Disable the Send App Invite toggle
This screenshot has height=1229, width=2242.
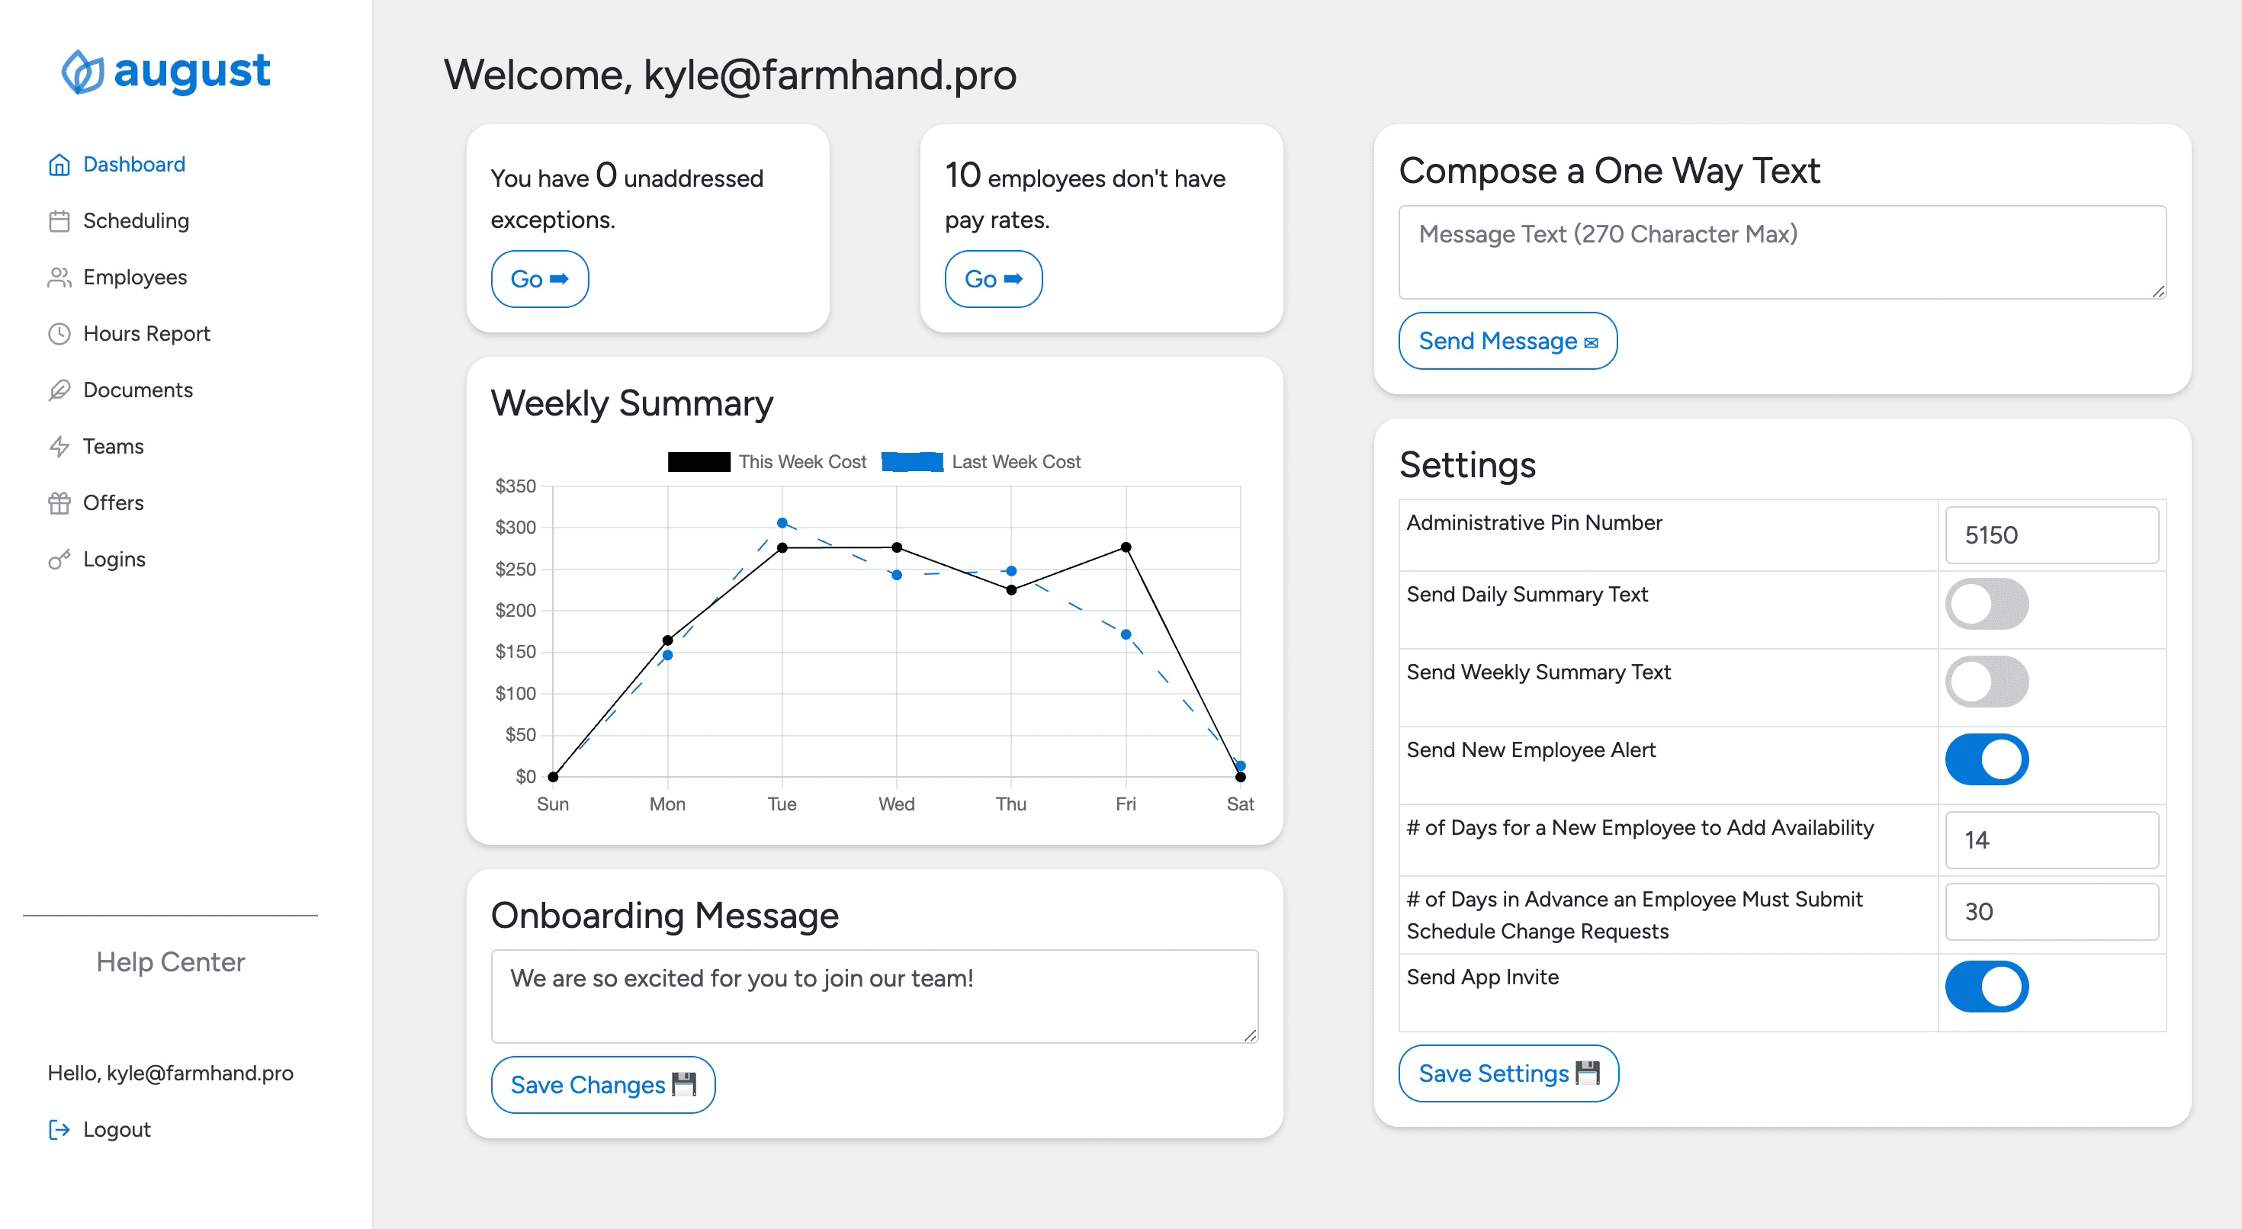pos(1987,986)
